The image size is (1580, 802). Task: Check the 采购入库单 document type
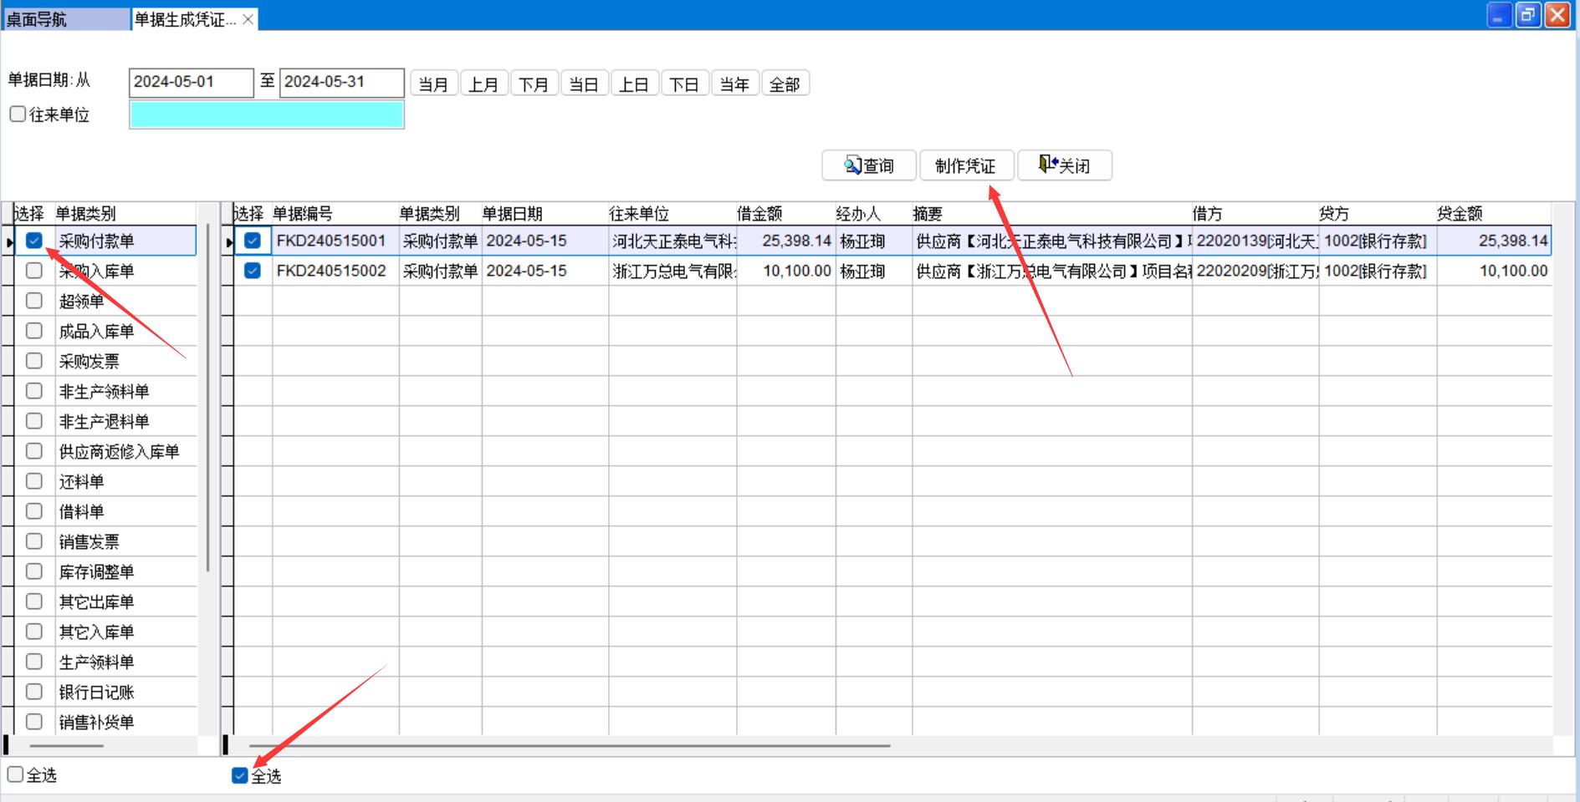[34, 271]
